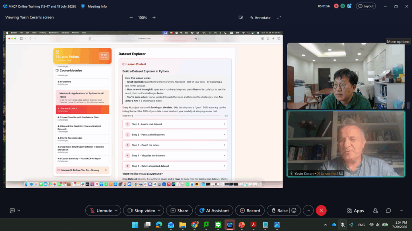Image resolution: width=412 pixels, height=231 pixels.
Task: Open closed captions options arrow
Action: pos(19,211)
